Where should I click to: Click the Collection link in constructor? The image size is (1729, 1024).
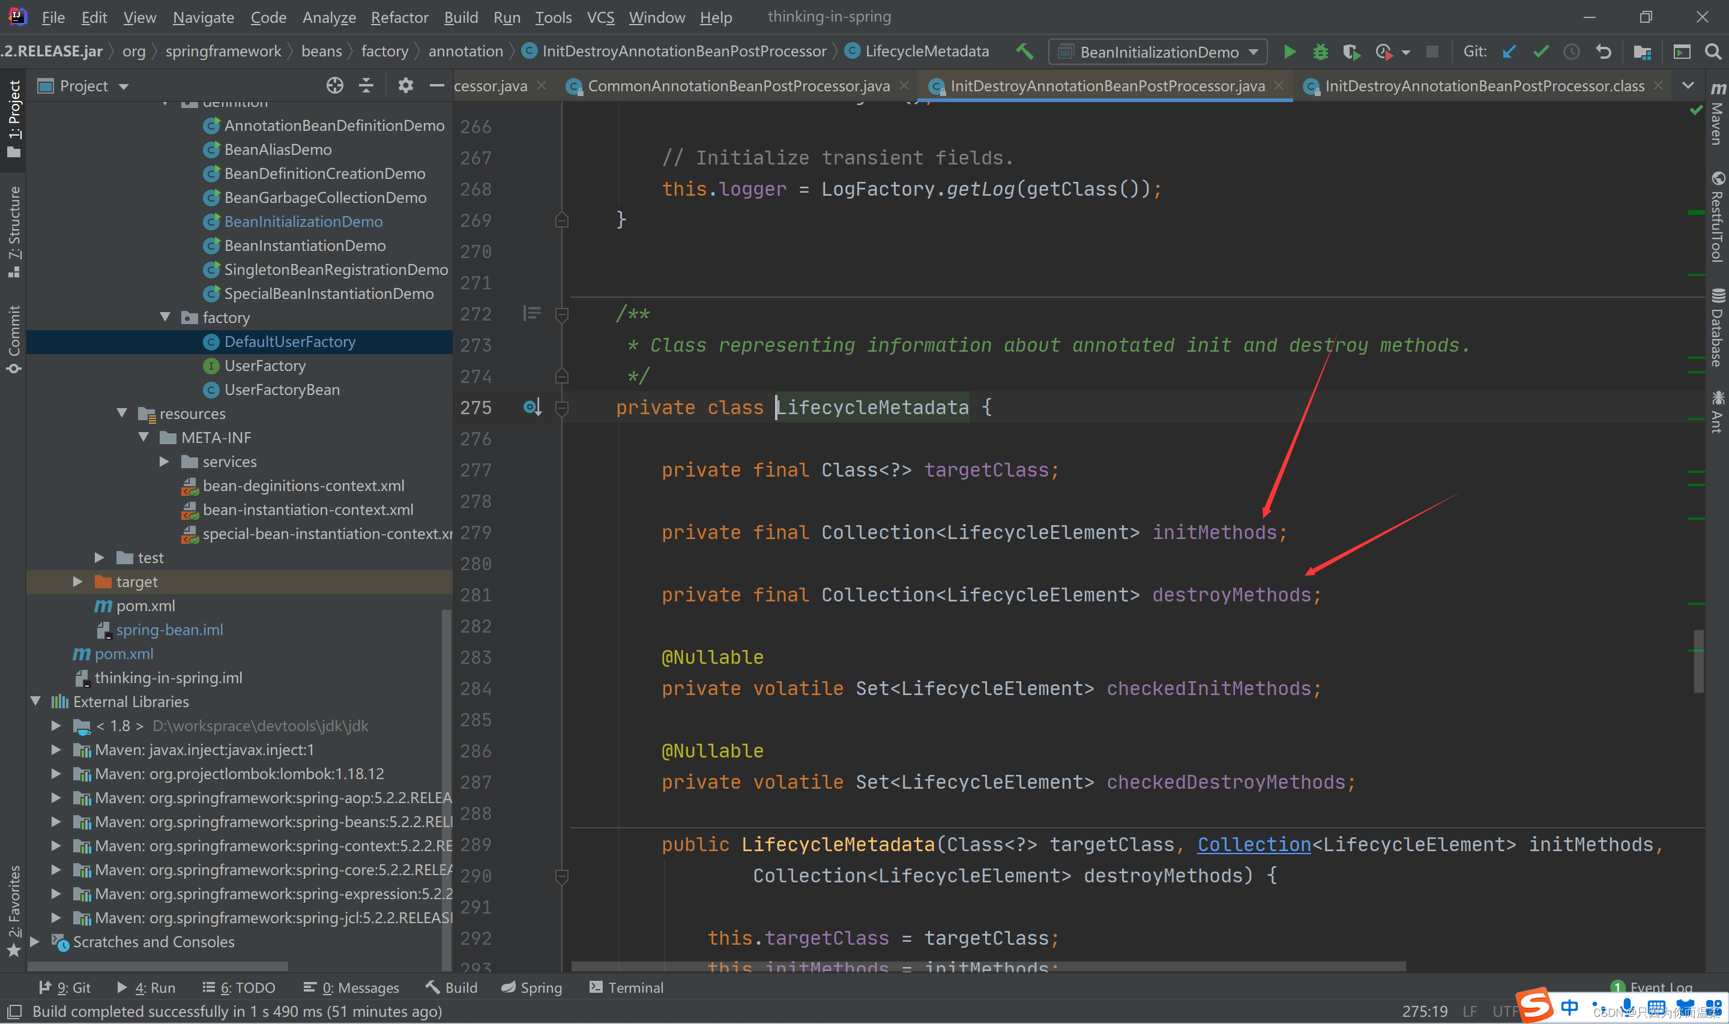[1254, 845]
